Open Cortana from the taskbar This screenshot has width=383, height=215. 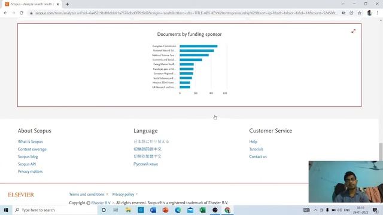click(x=104, y=210)
